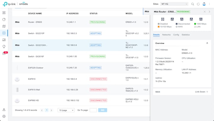
Task: Open the 10 /page dropdown
Action: (x=66, y=110)
